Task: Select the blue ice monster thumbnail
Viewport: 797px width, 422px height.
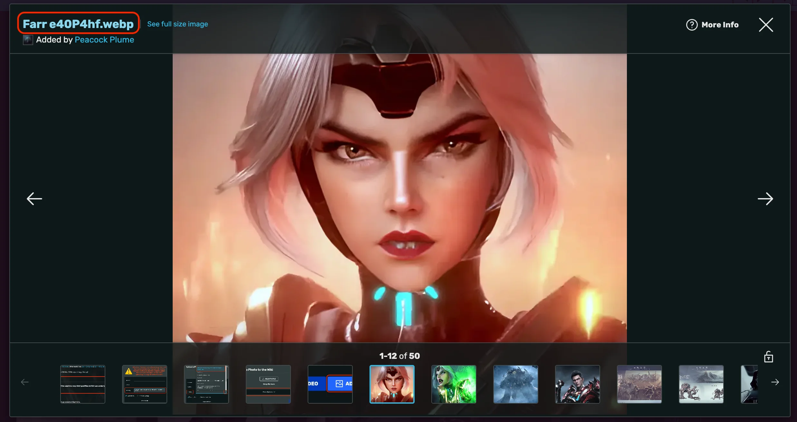Action: 515,384
